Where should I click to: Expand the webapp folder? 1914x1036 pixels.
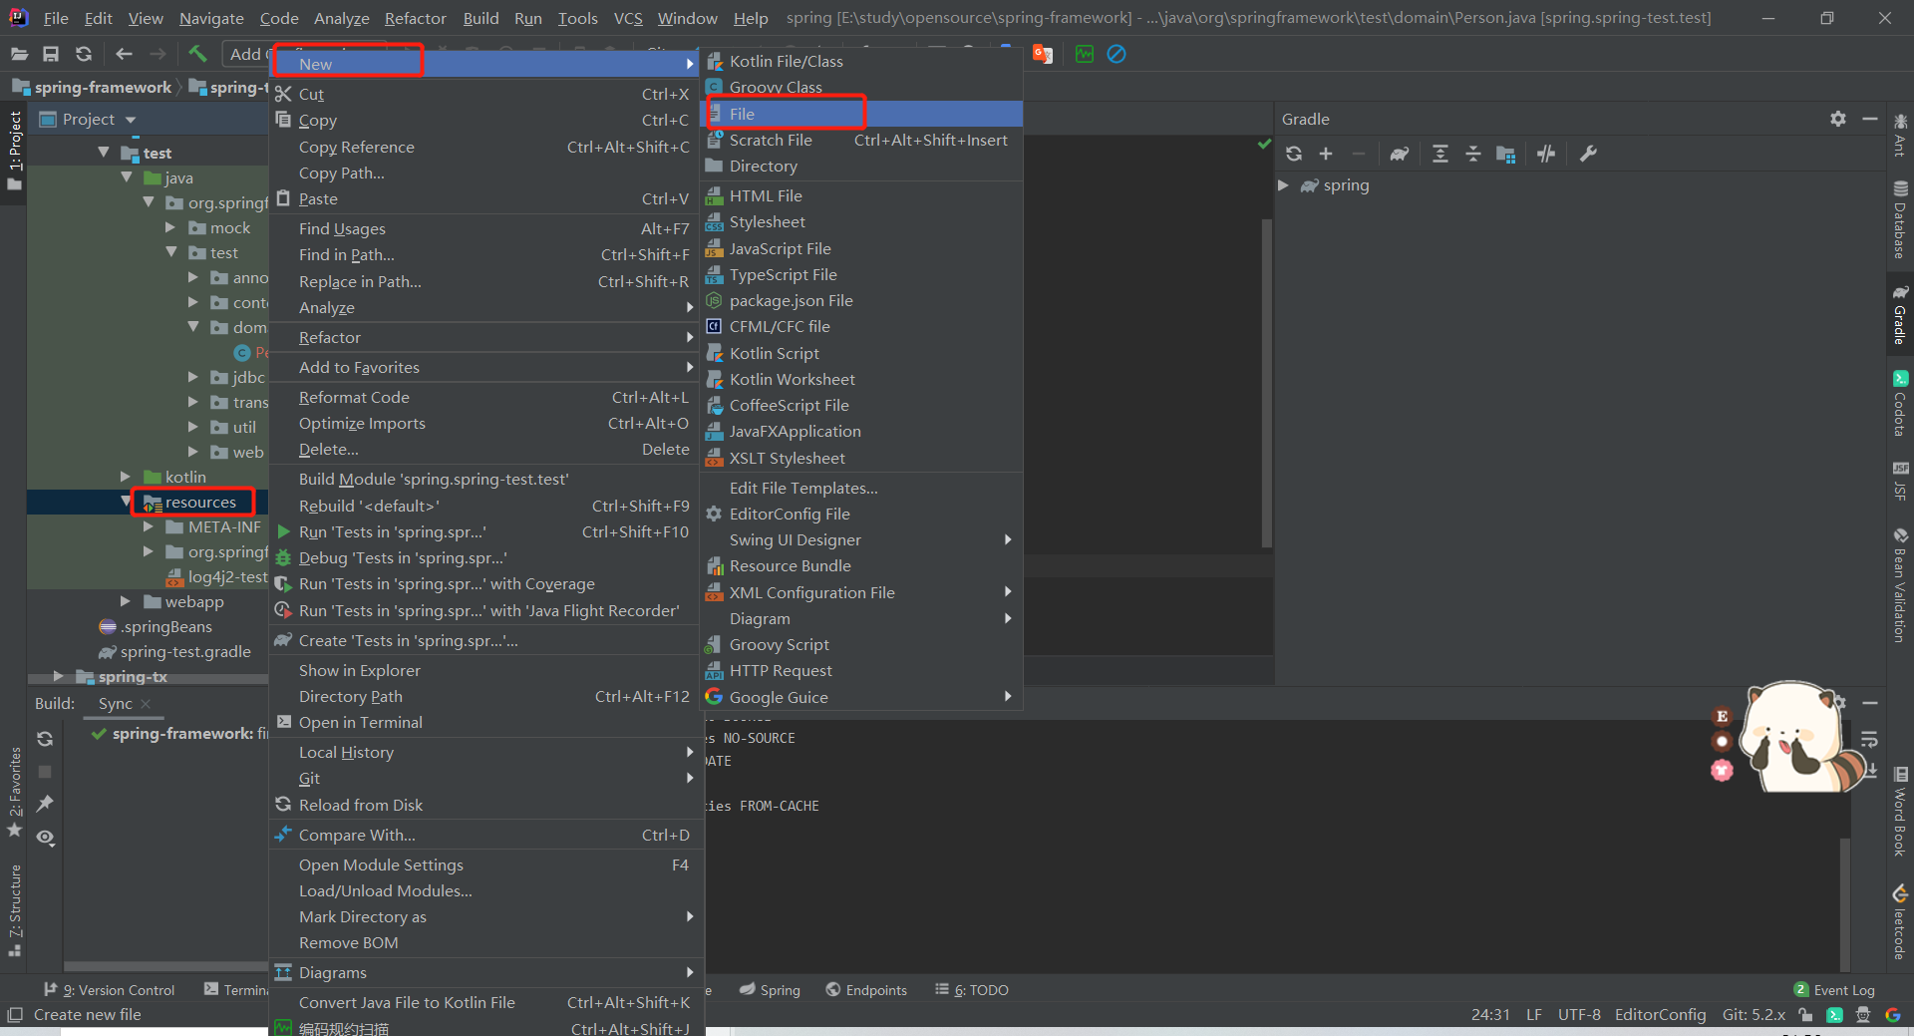[126, 601]
